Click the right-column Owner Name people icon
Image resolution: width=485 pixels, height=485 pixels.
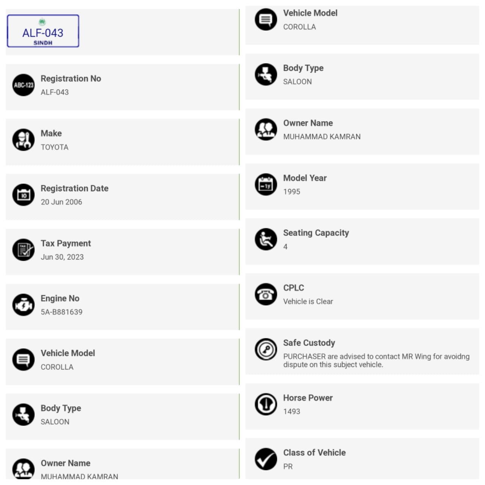point(266,129)
